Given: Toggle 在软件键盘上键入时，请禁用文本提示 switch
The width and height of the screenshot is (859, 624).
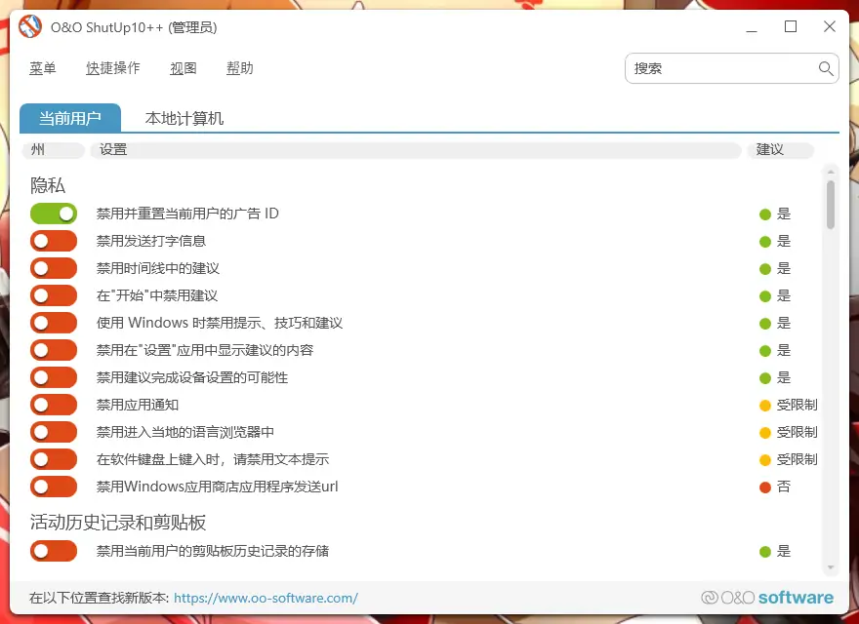Looking at the screenshot, I should point(54,459).
